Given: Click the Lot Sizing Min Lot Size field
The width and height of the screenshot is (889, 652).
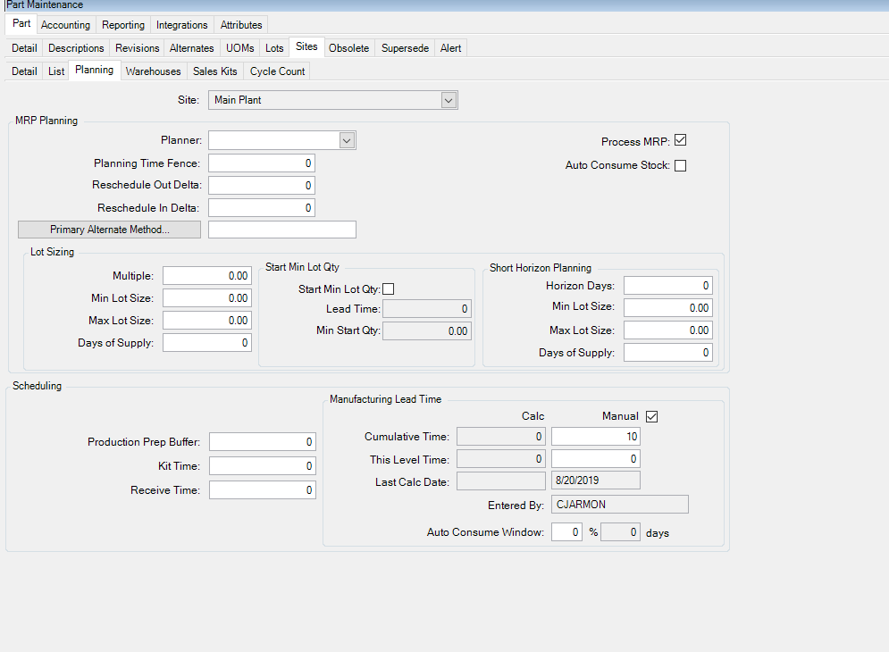Looking at the screenshot, I should coord(207,298).
